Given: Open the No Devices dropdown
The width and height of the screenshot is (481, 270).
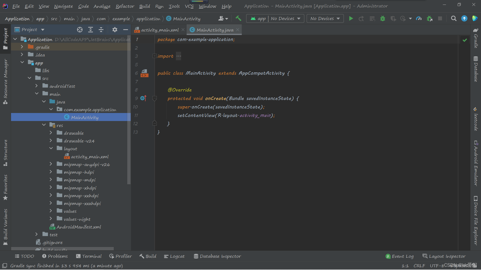Looking at the screenshot, I should [x=325, y=18].
